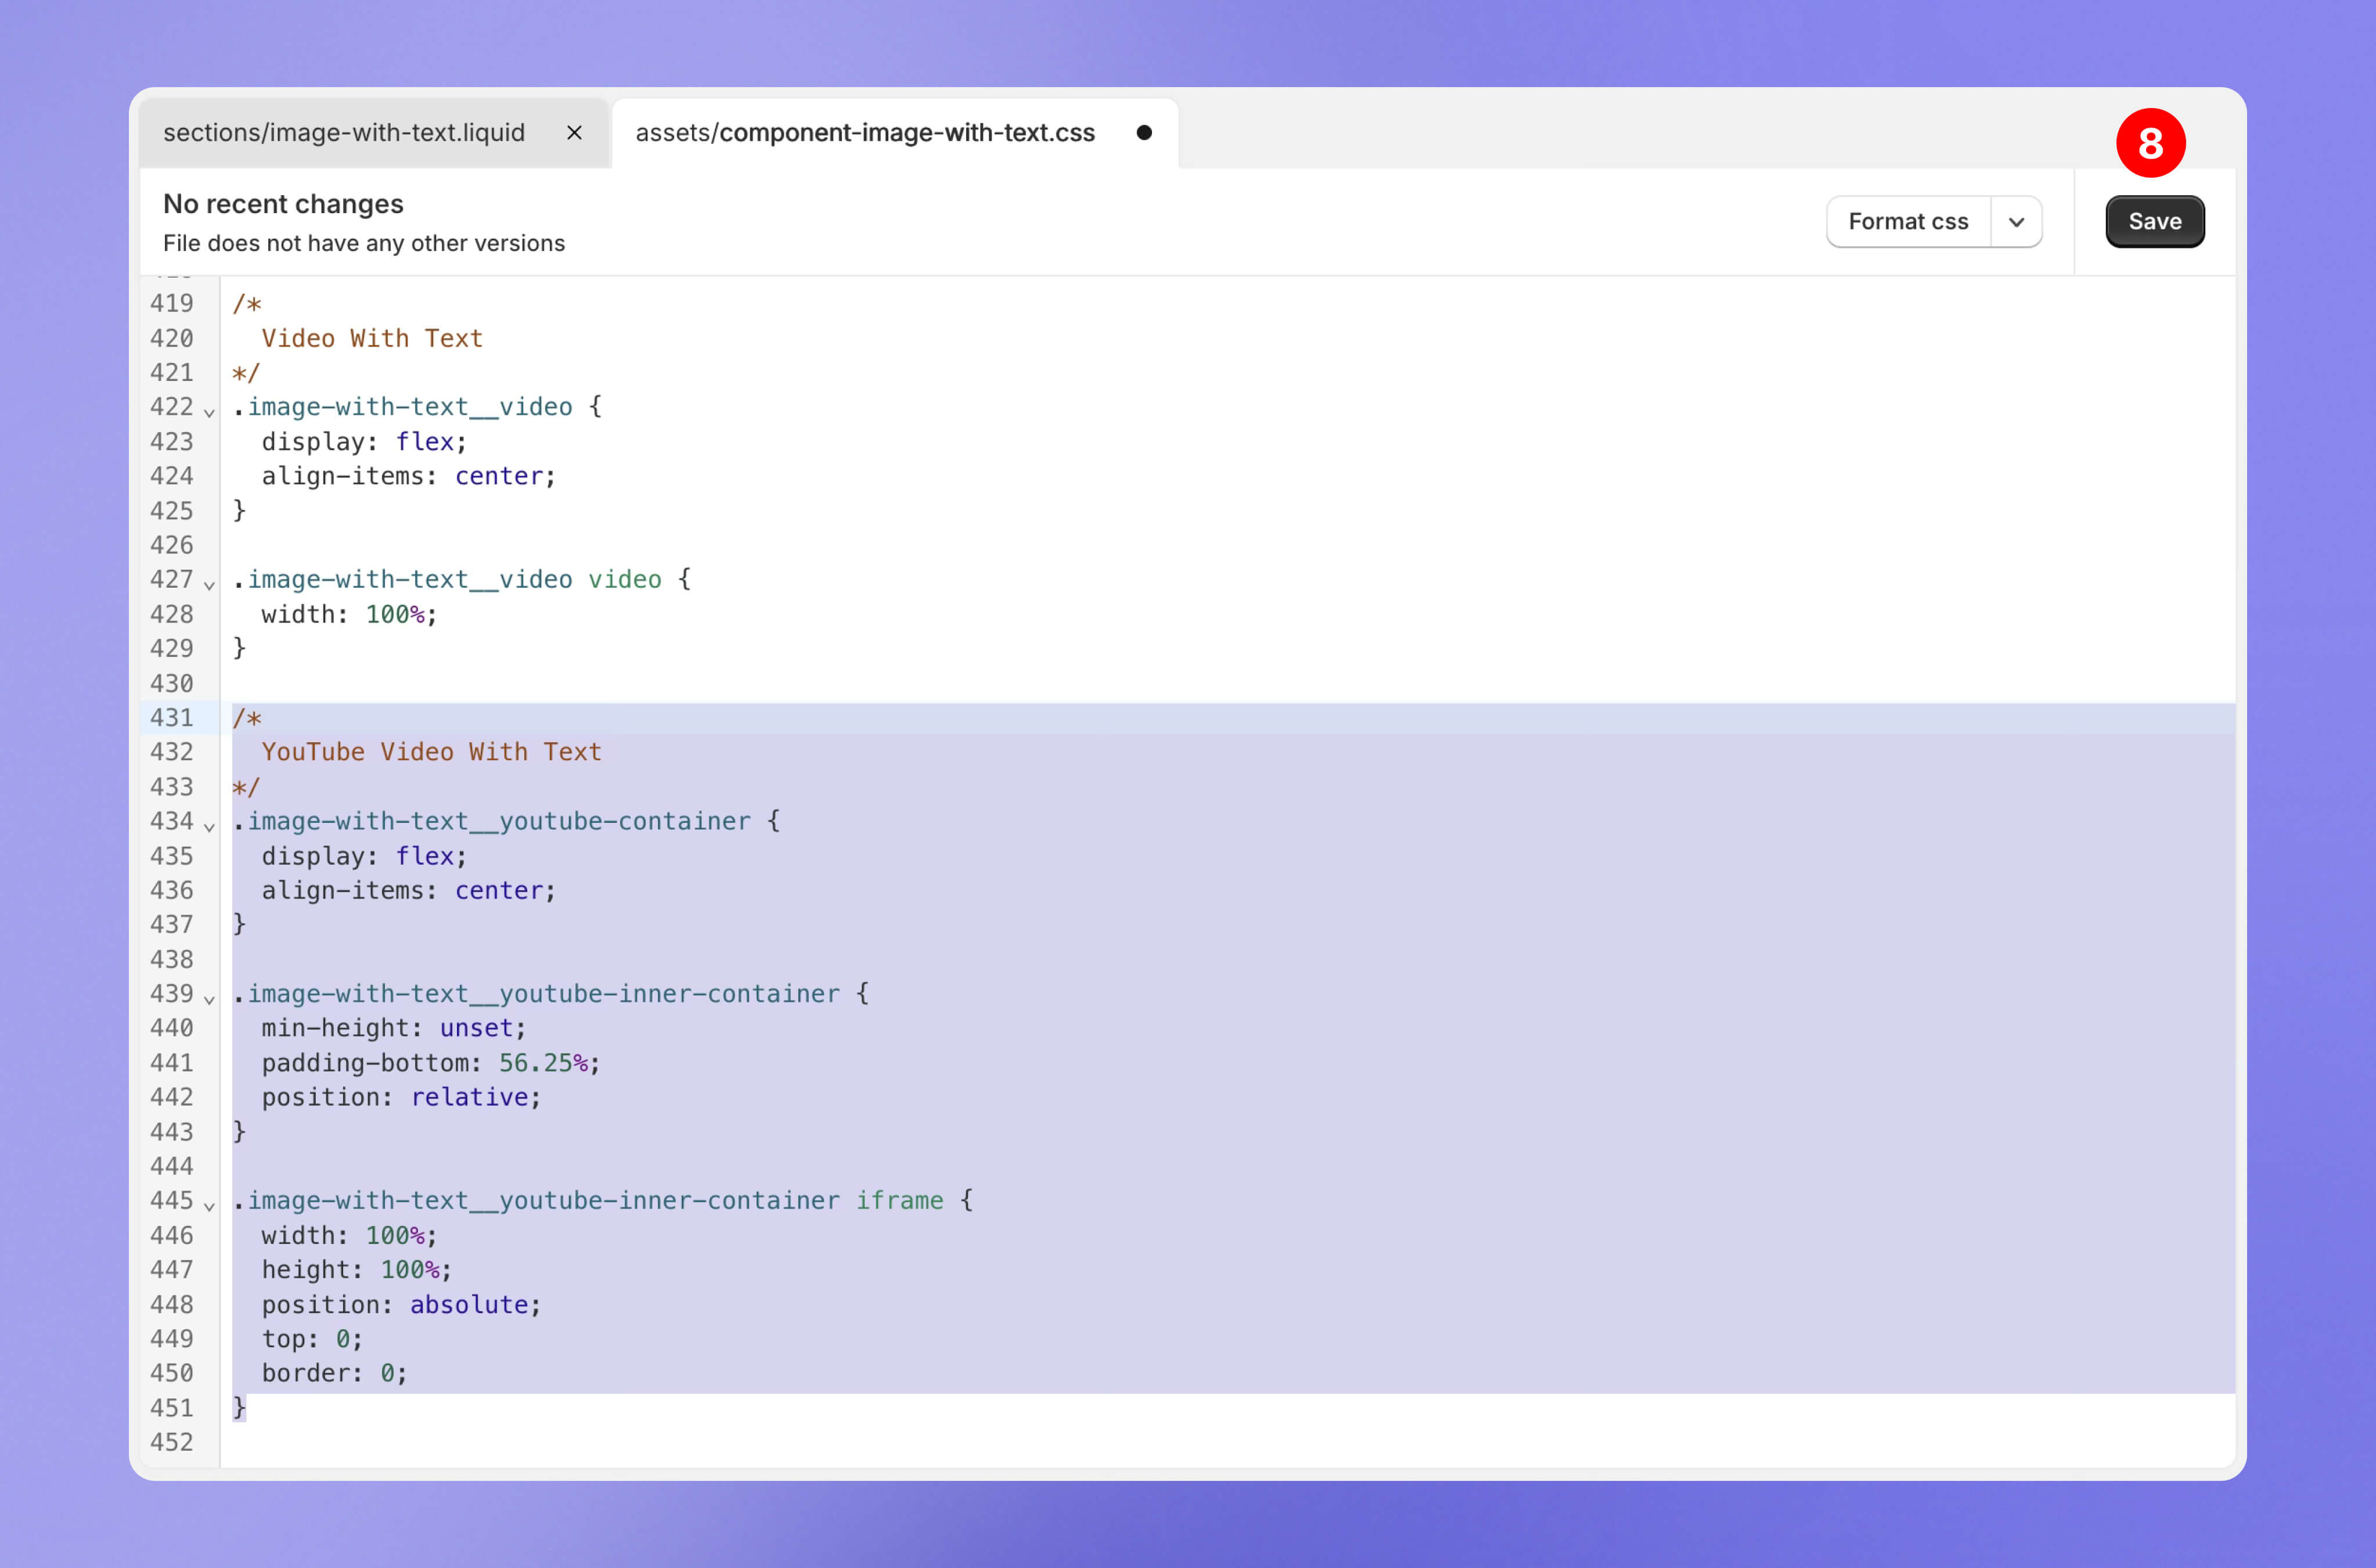2376x1568 pixels.
Task: Click the Format css button
Action: (x=1907, y=222)
